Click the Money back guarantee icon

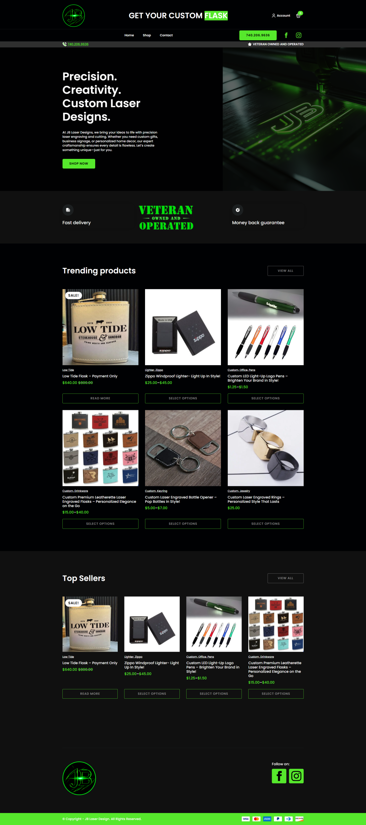238,210
